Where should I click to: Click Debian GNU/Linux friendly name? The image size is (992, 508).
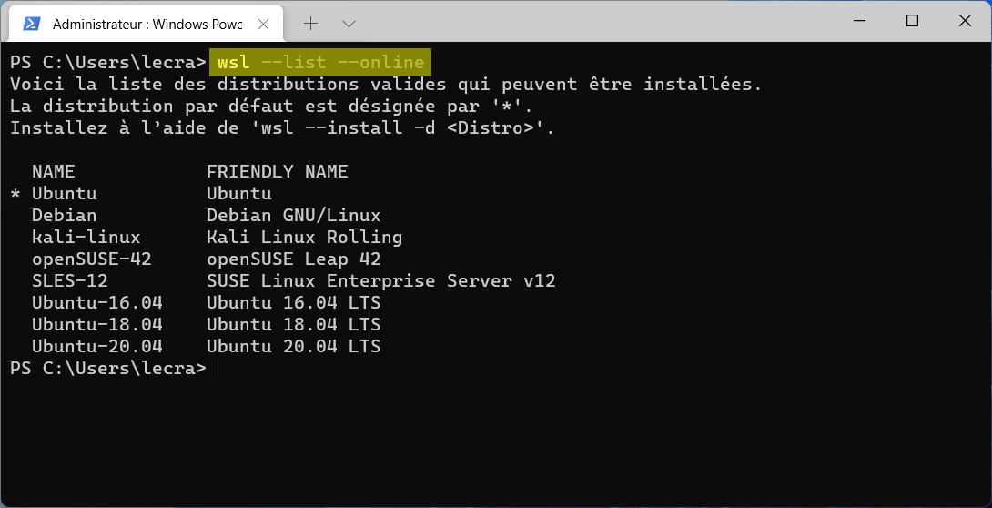pyautogui.click(x=294, y=215)
